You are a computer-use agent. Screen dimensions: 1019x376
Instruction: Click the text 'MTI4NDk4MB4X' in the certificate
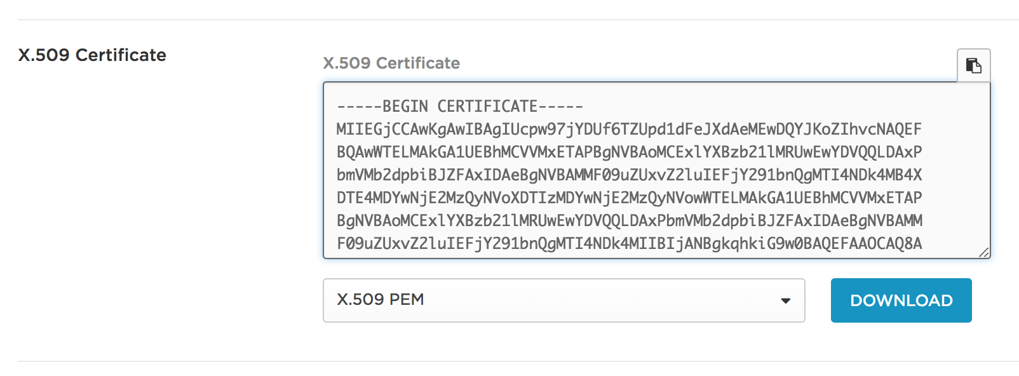(867, 175)
